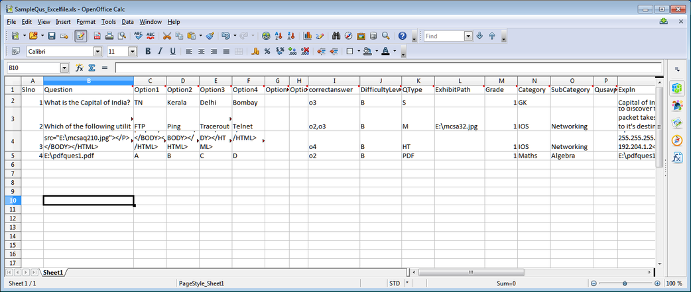691x292 pixels.
Task: Open the Name Box dropdown showing B10
Action: (x=64, y=68)
